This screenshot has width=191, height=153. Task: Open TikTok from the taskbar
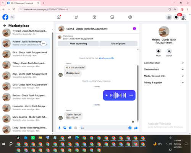pos(18,138)
